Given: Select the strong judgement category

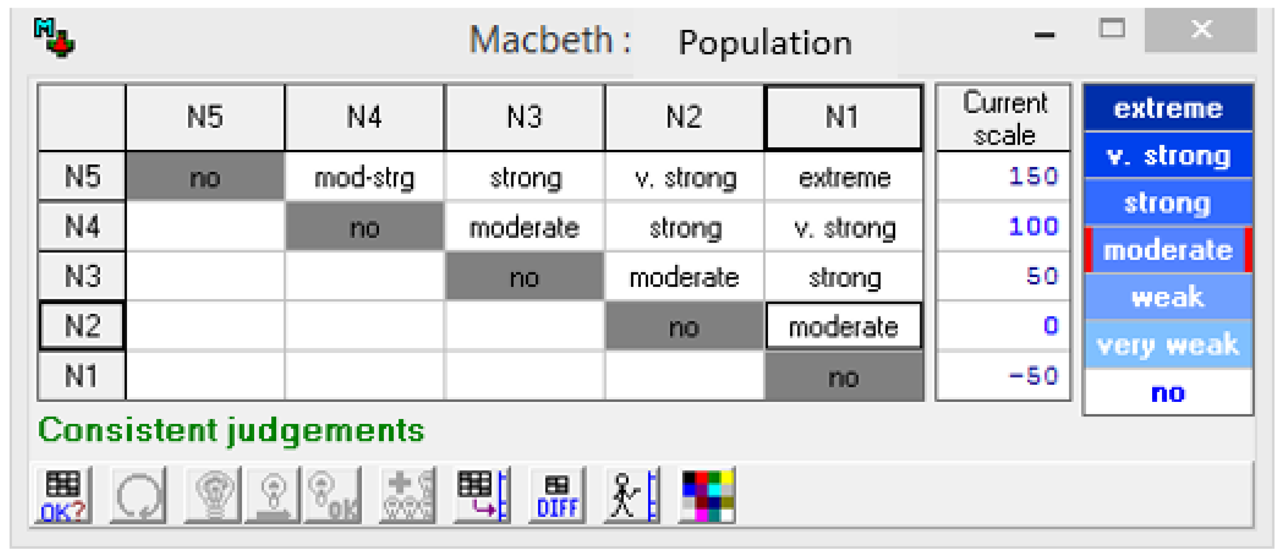Looking at the screenshot, I should coord(1168,203).
